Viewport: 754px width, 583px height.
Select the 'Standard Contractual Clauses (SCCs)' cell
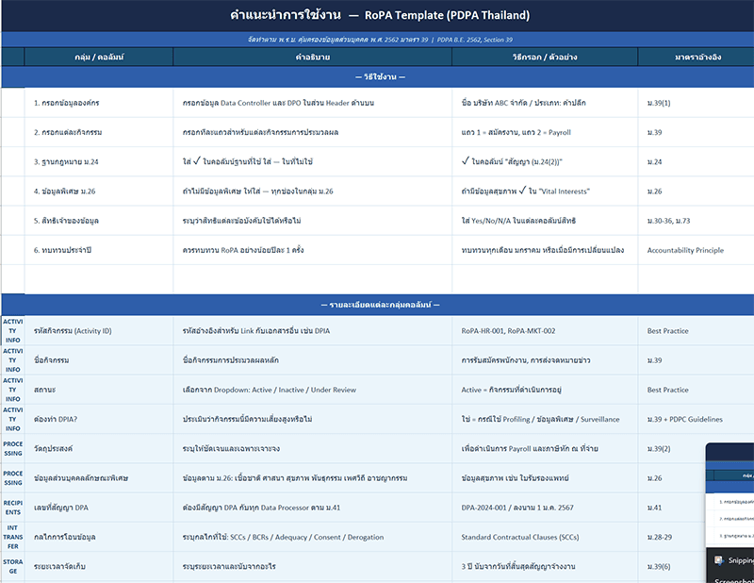[x=545, y=537]
